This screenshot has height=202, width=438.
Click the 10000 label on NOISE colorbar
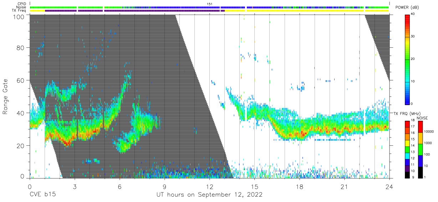(429, 131)
